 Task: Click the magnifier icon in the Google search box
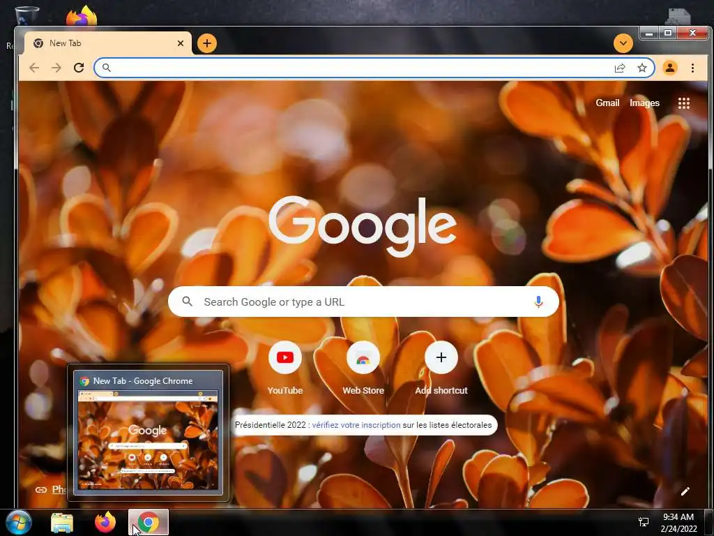[187, 301]
